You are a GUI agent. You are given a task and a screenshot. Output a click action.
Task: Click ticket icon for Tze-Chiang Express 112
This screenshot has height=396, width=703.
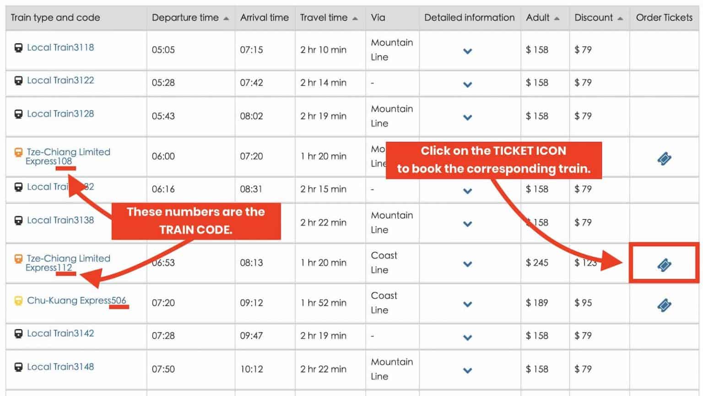click(664, 265)
